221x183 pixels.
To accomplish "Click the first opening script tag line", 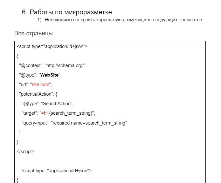I will pos(52,47).
